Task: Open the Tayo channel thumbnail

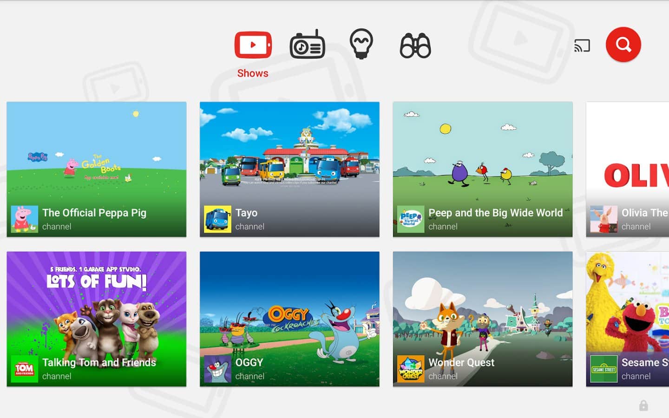Action: pos(289,153)
